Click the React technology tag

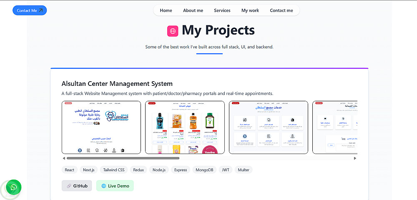coord(70,170)
